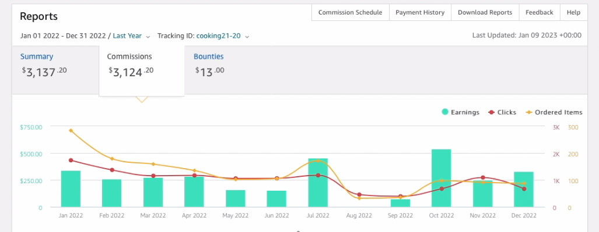View Payment History
The width and height of the screenshot is (599, 232).
(x=420, y=12)
